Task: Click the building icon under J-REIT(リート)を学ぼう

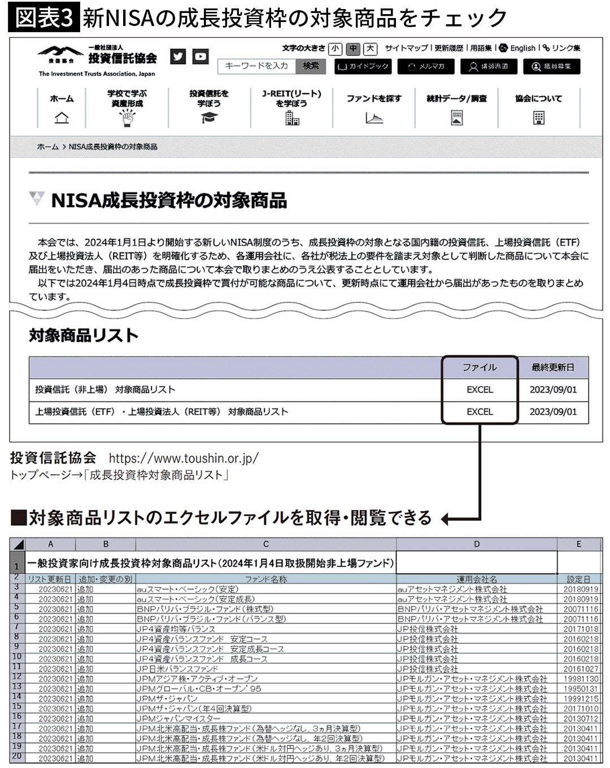Action: (292, 117)
